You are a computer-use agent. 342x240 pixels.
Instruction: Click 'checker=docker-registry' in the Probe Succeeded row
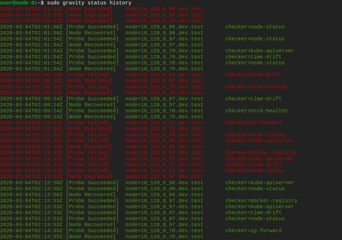point(261,201)
